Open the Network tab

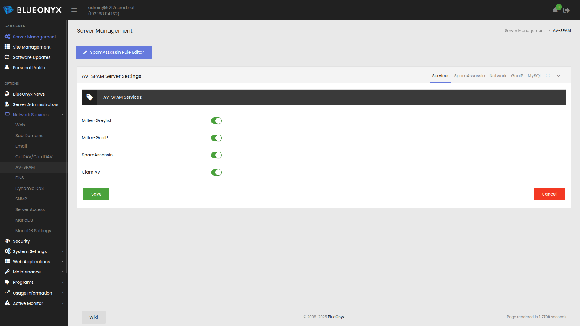(x=498, y=76)
